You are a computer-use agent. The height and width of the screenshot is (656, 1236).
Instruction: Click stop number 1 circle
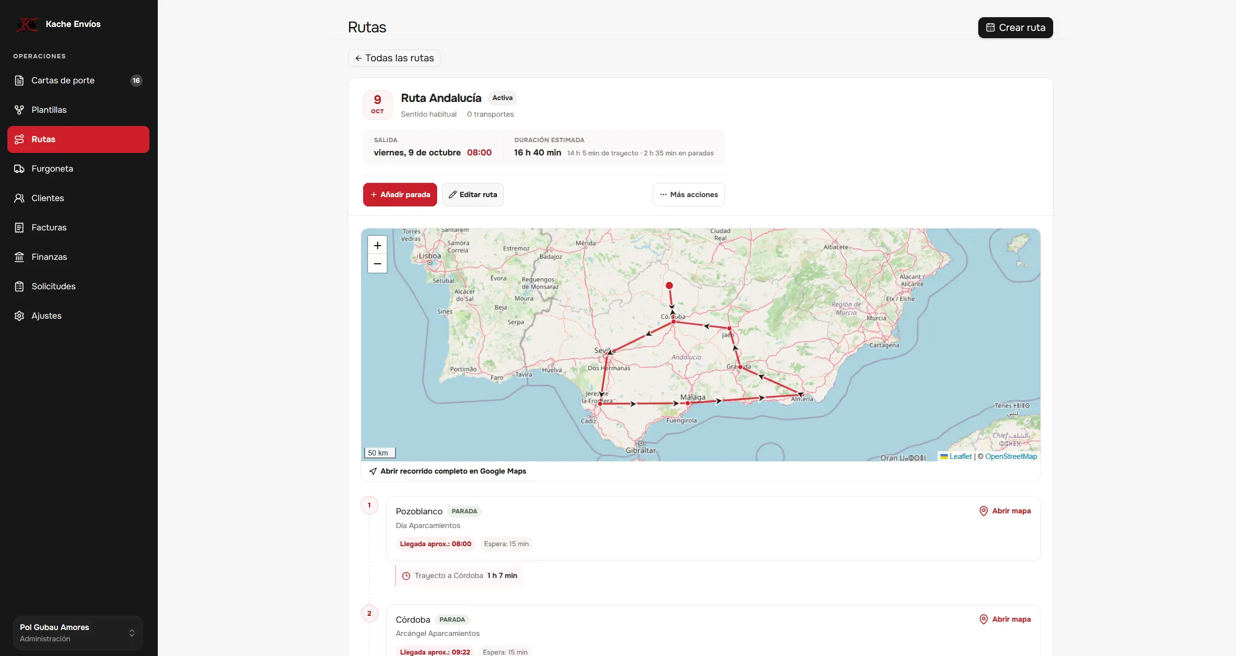pos(370,505)
